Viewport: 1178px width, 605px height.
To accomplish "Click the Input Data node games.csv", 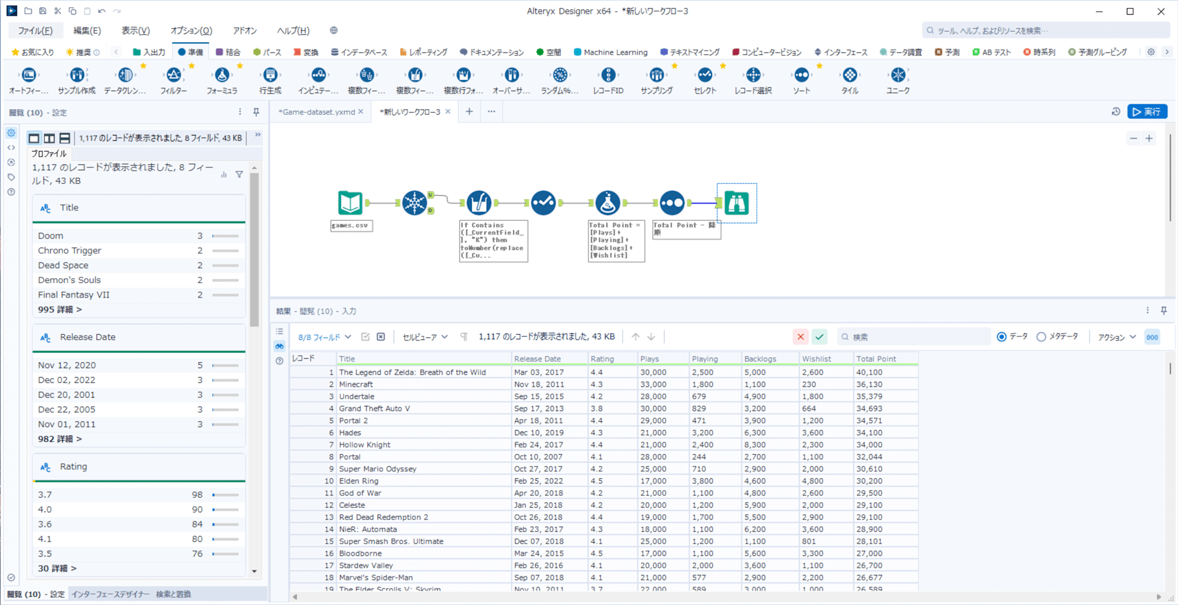I will point(350,203).
